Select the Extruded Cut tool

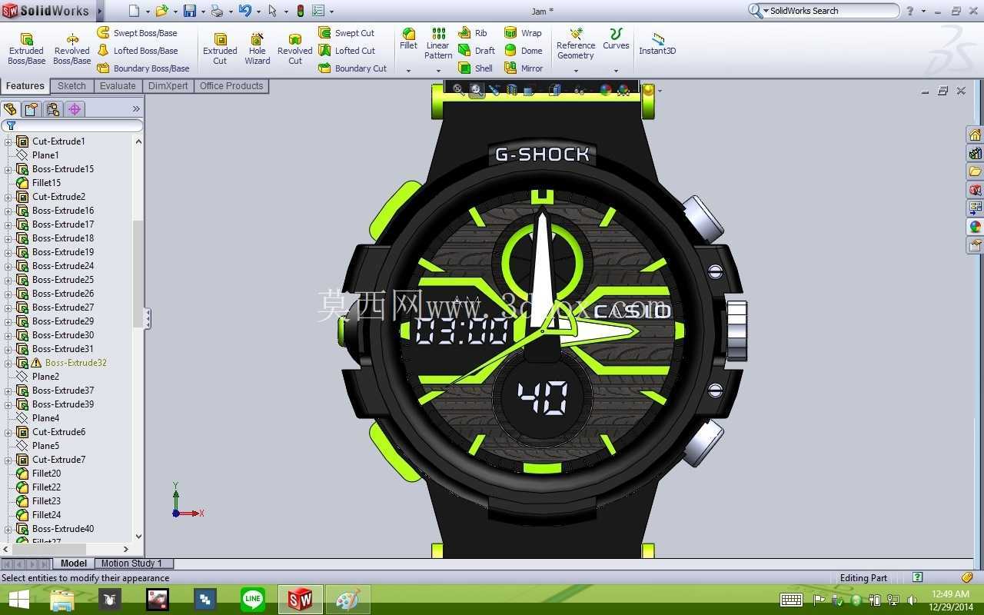pyautogui.click(x=220, y=49)
